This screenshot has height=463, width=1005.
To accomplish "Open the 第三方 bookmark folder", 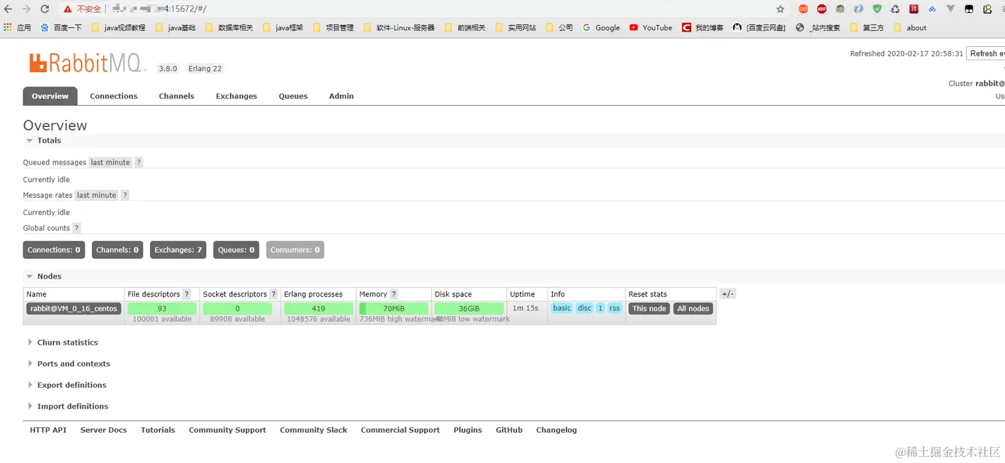I will click(867, 28).
